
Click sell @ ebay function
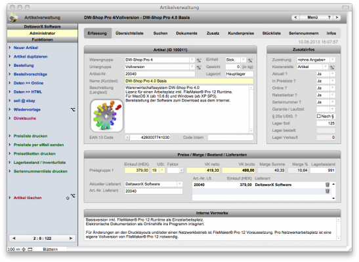(24, 101)
